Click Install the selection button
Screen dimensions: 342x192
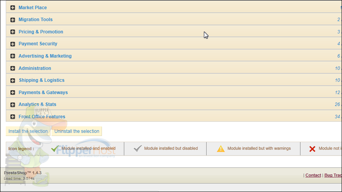[x=28, y=131]
